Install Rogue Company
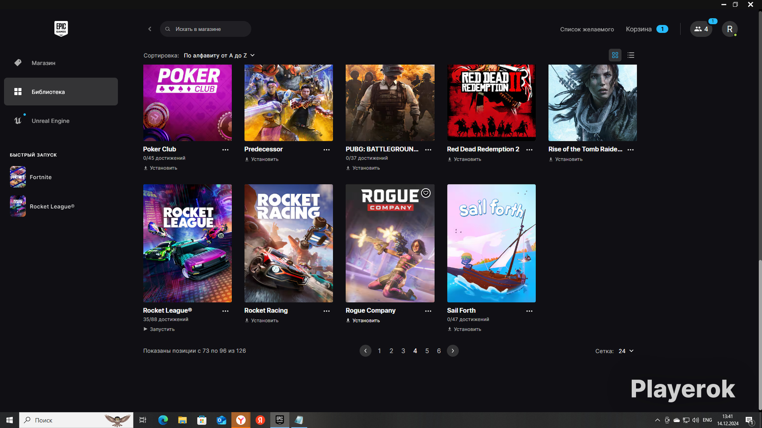Screen dimensions: 762x428 coord(363,321)
